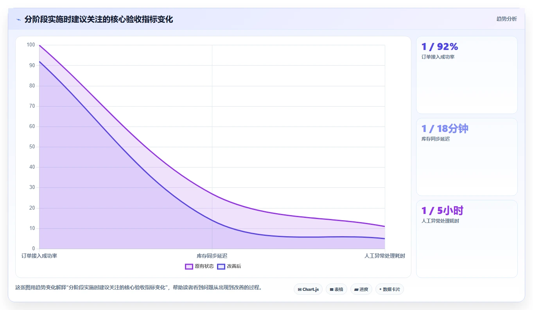Click the 订单接入成功率 x-axis label
This screenshot has width=533, height=310.
coord(39,256)
